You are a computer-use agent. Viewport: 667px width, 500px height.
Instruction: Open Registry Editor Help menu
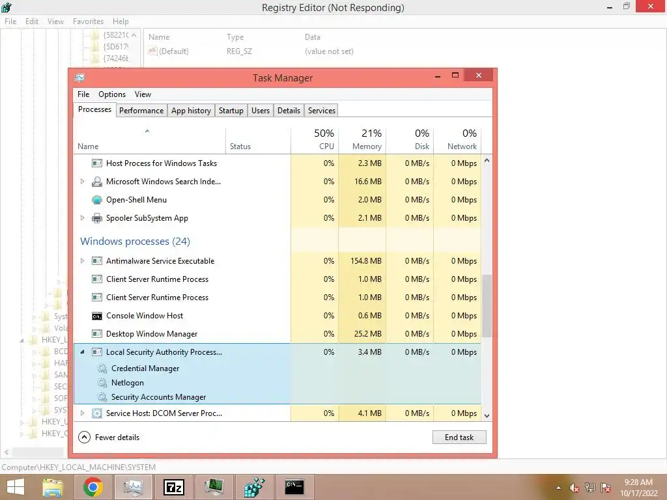click(x=121, y=21)
